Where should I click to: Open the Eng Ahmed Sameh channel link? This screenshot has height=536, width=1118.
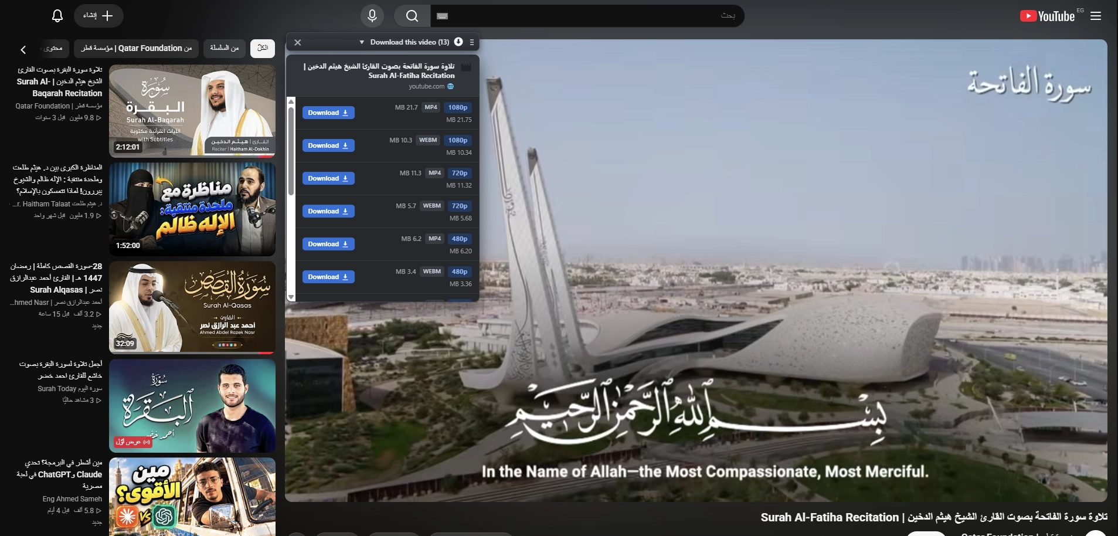tap(72, 499)
